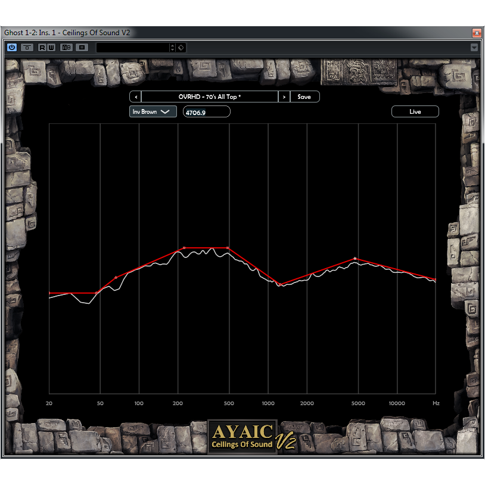The width and height of the screenshot is (485, 485).
Task: Open the preset selector dropdown at top right
Action: [x=475, y=47]
